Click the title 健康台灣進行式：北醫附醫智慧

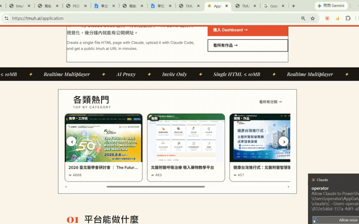(262, 167)
